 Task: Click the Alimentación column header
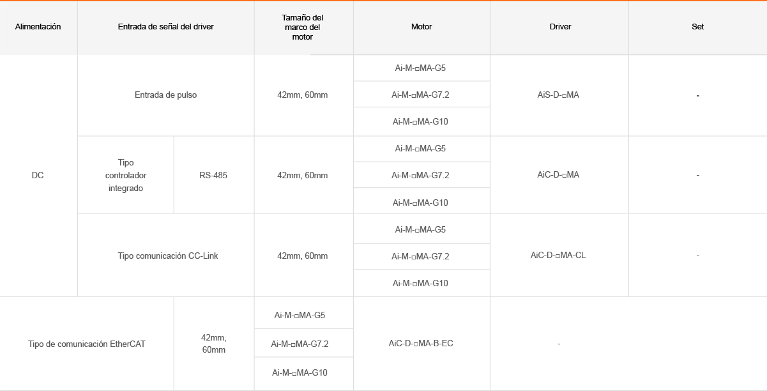coord(38,27)
